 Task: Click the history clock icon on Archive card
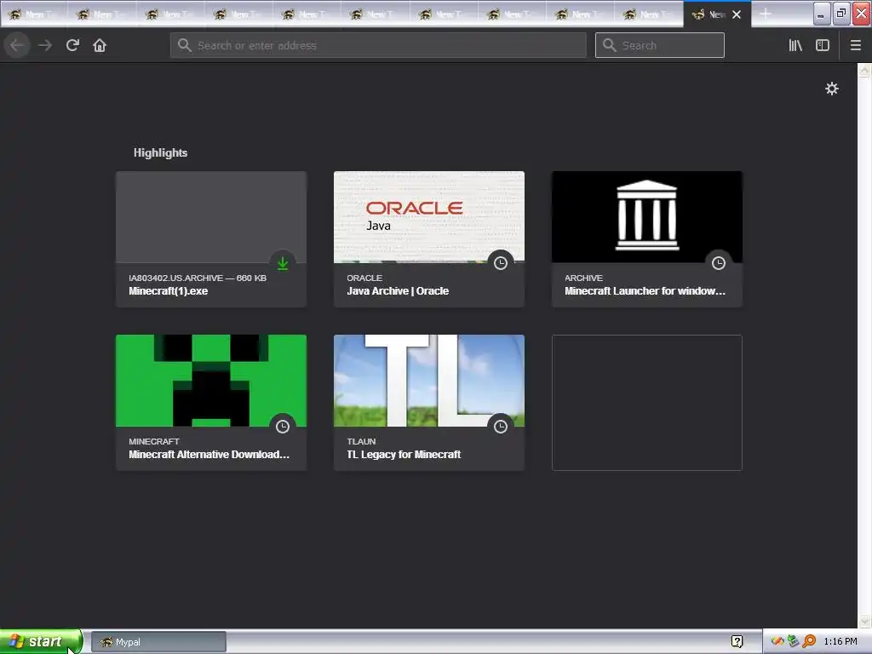pos(719,263)
